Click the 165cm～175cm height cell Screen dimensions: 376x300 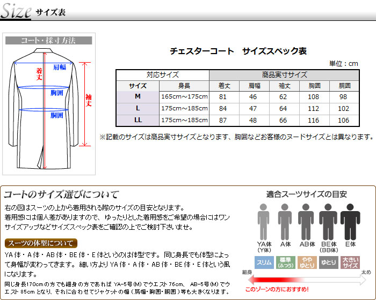(184, 96)
